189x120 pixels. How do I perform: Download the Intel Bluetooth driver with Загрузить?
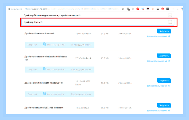point(164,81)
